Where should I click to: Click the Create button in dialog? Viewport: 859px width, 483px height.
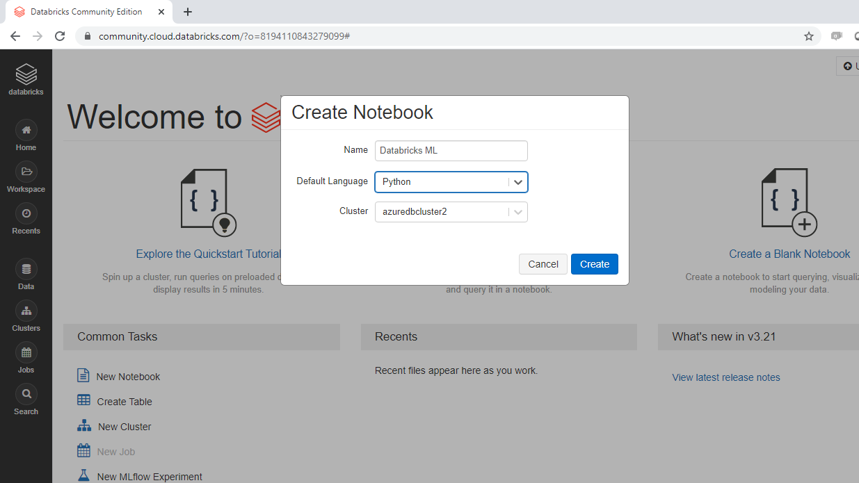595,264
